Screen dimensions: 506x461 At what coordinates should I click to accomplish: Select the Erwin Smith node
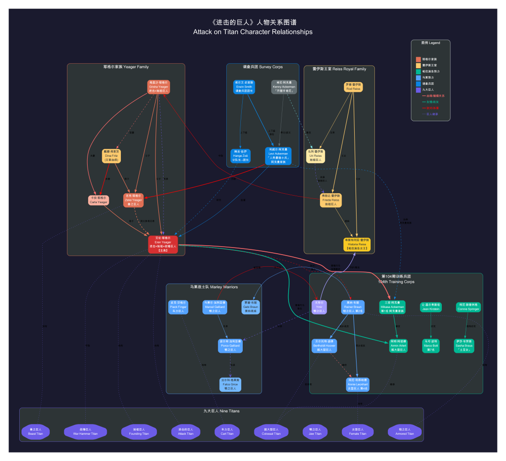click(x=244, y=87)
